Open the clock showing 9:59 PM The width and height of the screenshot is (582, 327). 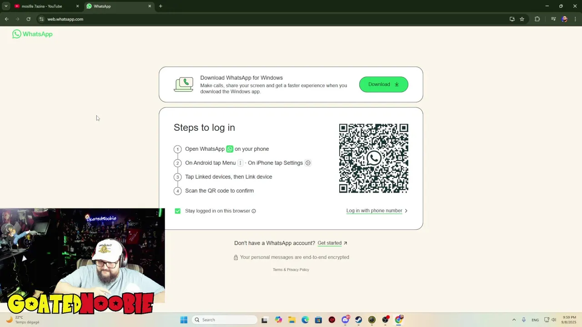569,320
